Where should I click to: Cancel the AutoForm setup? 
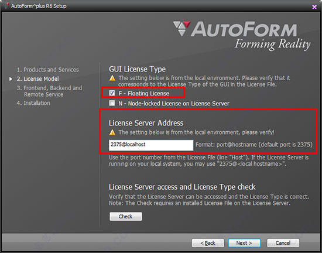point(283,243)
